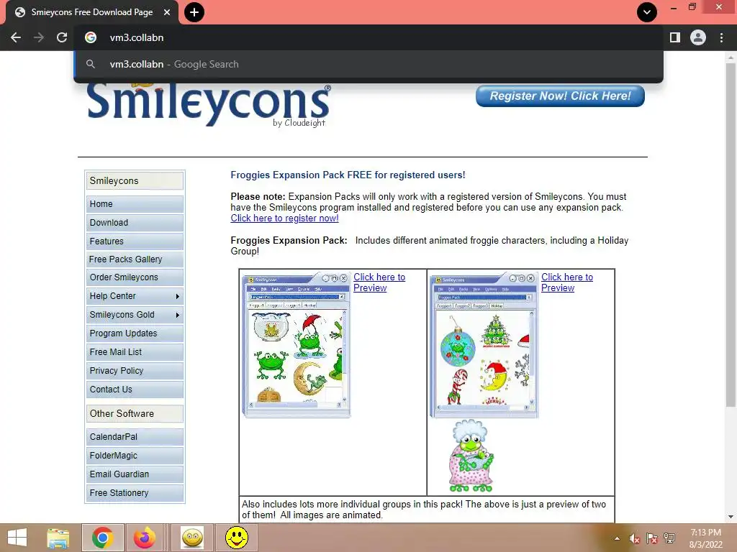Click the network tray icon

pyautogui.click(x=669, y=538)
